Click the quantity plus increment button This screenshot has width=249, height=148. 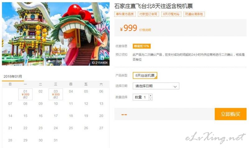(151, 96)
